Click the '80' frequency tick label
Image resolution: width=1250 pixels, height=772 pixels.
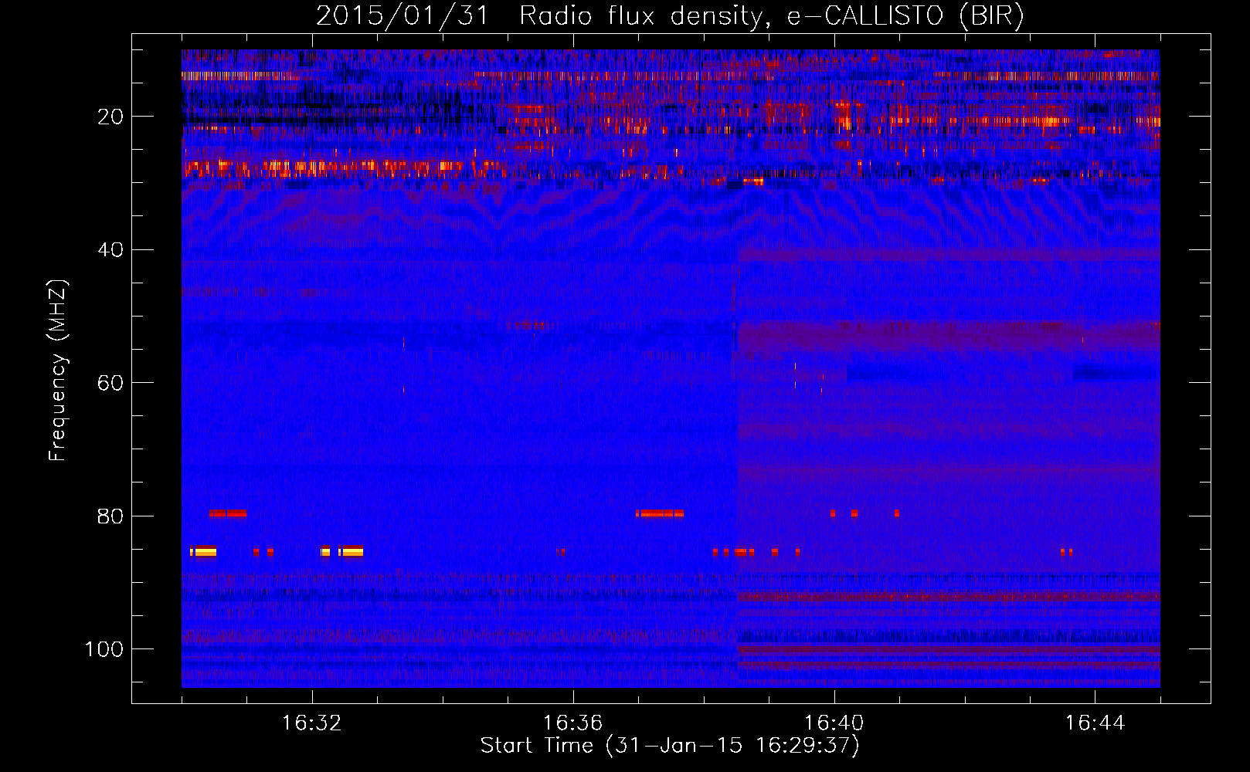point(110,516)
